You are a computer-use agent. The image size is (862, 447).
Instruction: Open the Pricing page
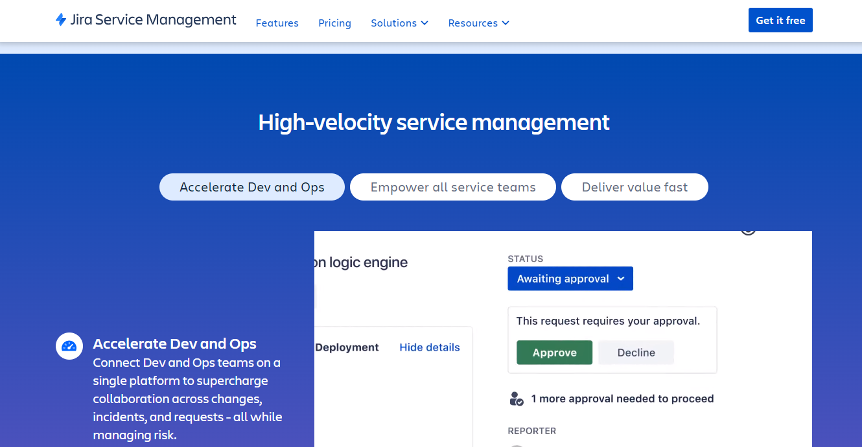click(334, 23)
